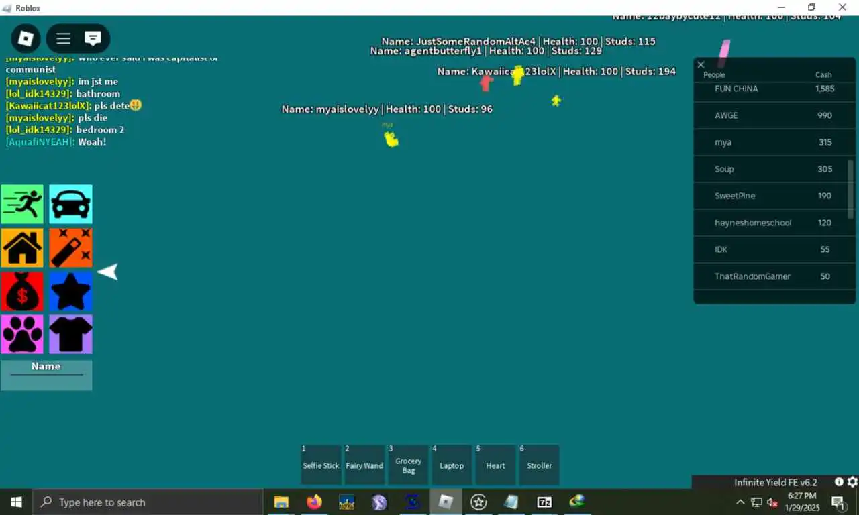
Task: Switch to Roblox taskbar icon
Action: (446, 502)
